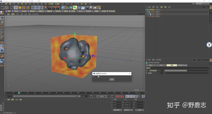
Task: Click the orange tag on top object row
Action: [x=161, y=10]
